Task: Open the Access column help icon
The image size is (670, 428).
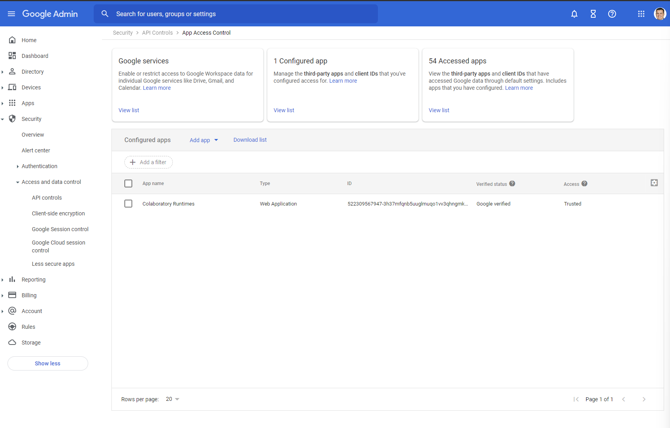Action: (585, 183)
